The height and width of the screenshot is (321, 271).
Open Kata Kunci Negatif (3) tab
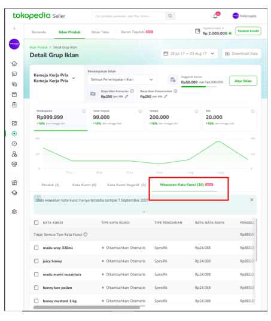click(126, 185)
